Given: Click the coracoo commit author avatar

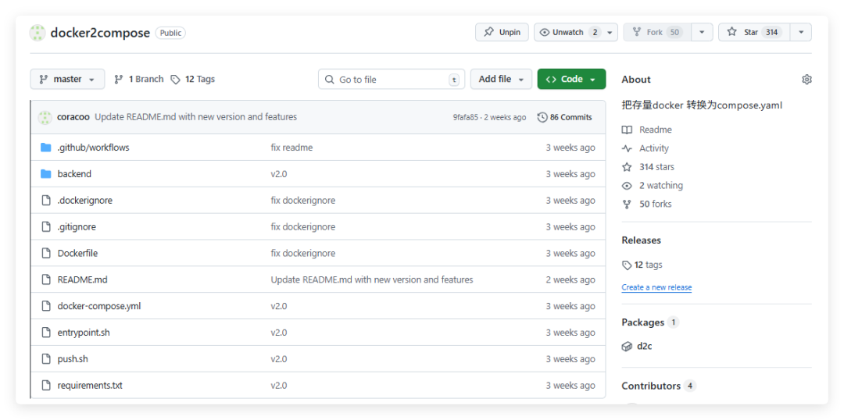Looking at the screenshot, I should click(45, 117).
